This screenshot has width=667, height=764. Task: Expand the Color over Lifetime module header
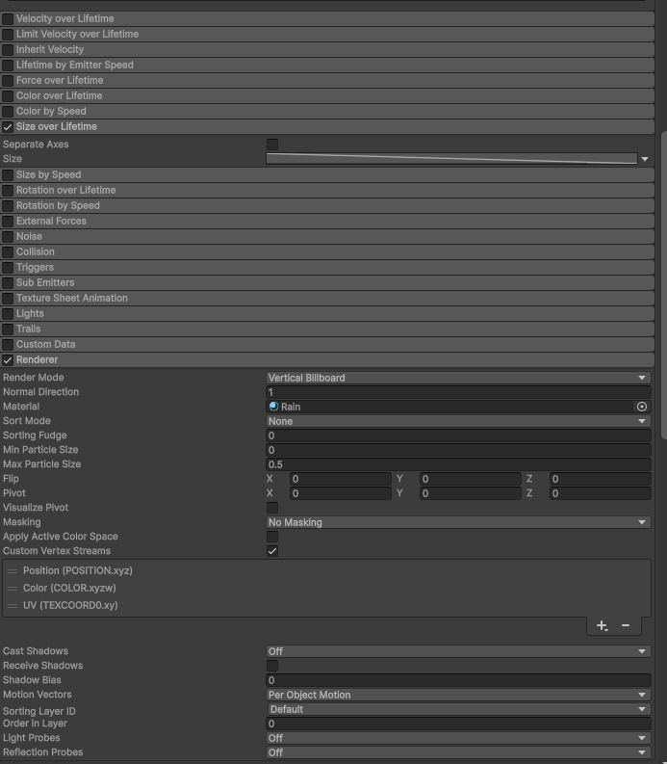tap(327, 96)
